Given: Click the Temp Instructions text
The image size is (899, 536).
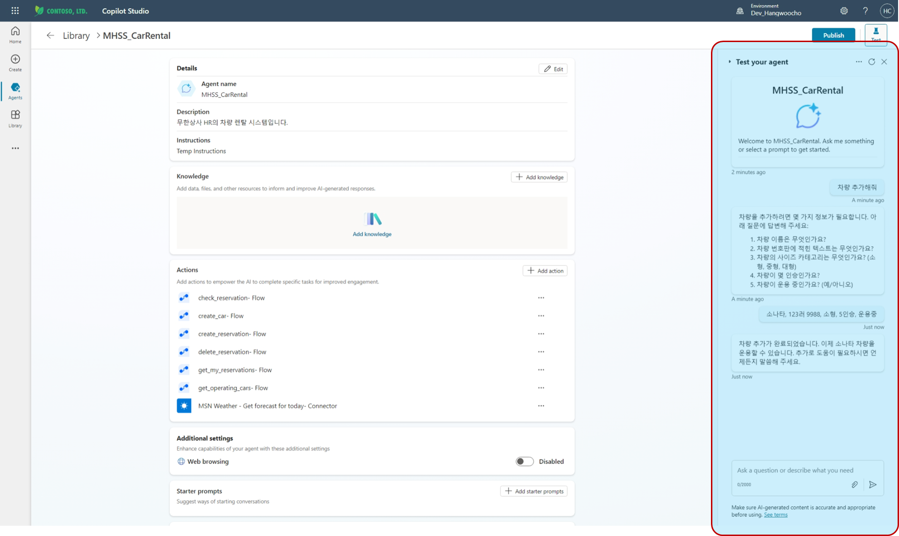Looking at the screenshot, I should click(201, 151).
